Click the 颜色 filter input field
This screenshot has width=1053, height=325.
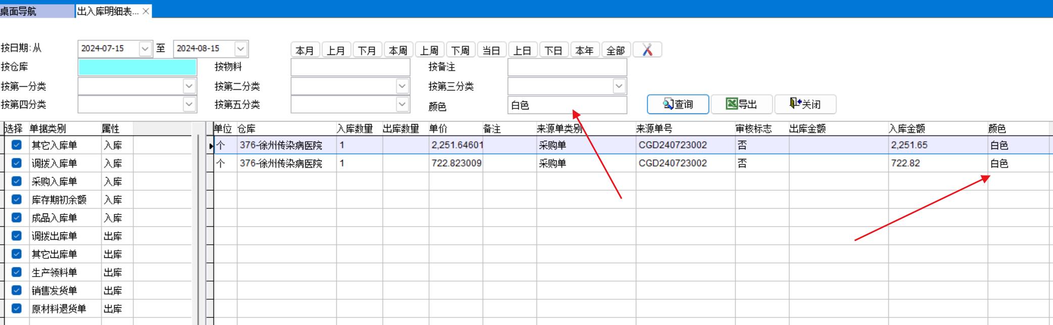click(x=567, y=105)
